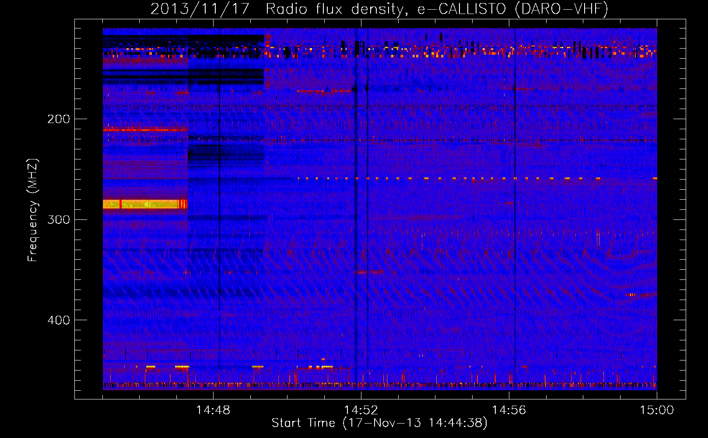Click the 14:56 time tick label
This screenshot has width=708, height=438.
click(509, 410)
